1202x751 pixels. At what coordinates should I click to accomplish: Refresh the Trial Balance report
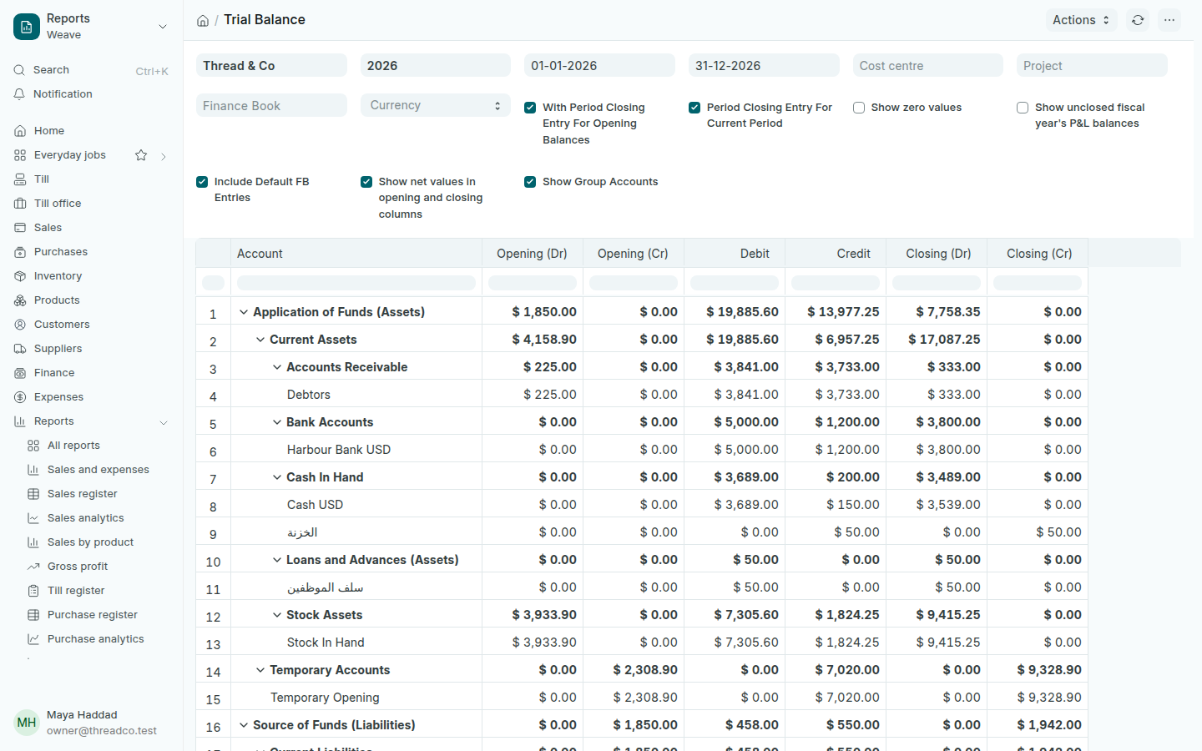(x=1138, y=20)
